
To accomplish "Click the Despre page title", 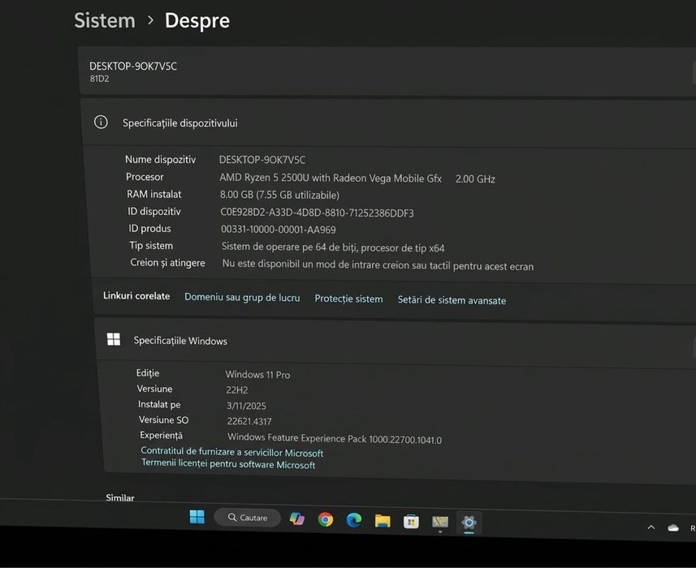I will pyautogui.click(x=197, y=21).
